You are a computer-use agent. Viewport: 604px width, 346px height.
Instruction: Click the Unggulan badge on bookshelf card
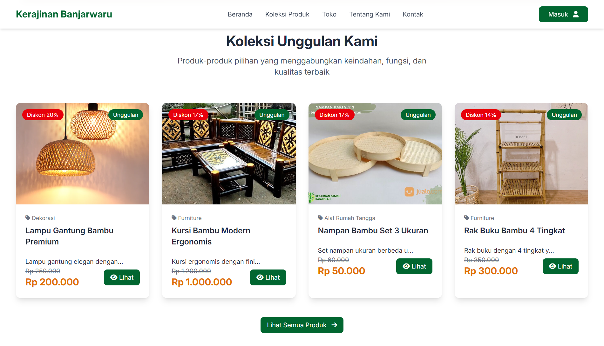pos(564,115)
